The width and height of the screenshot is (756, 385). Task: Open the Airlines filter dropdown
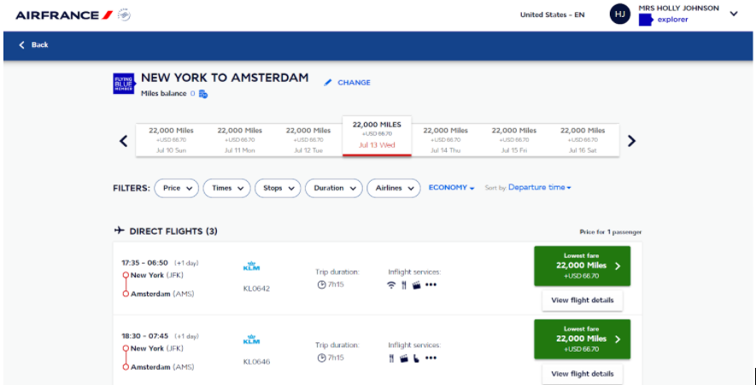[393, 188]
